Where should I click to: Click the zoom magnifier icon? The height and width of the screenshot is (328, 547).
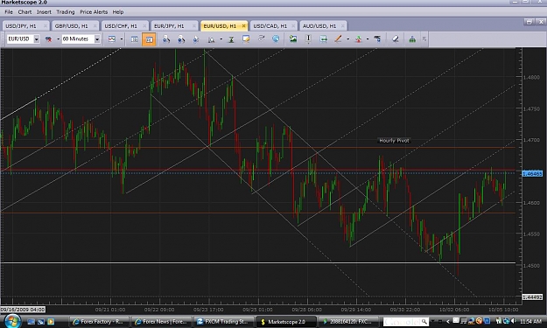[x=211, y=39]
